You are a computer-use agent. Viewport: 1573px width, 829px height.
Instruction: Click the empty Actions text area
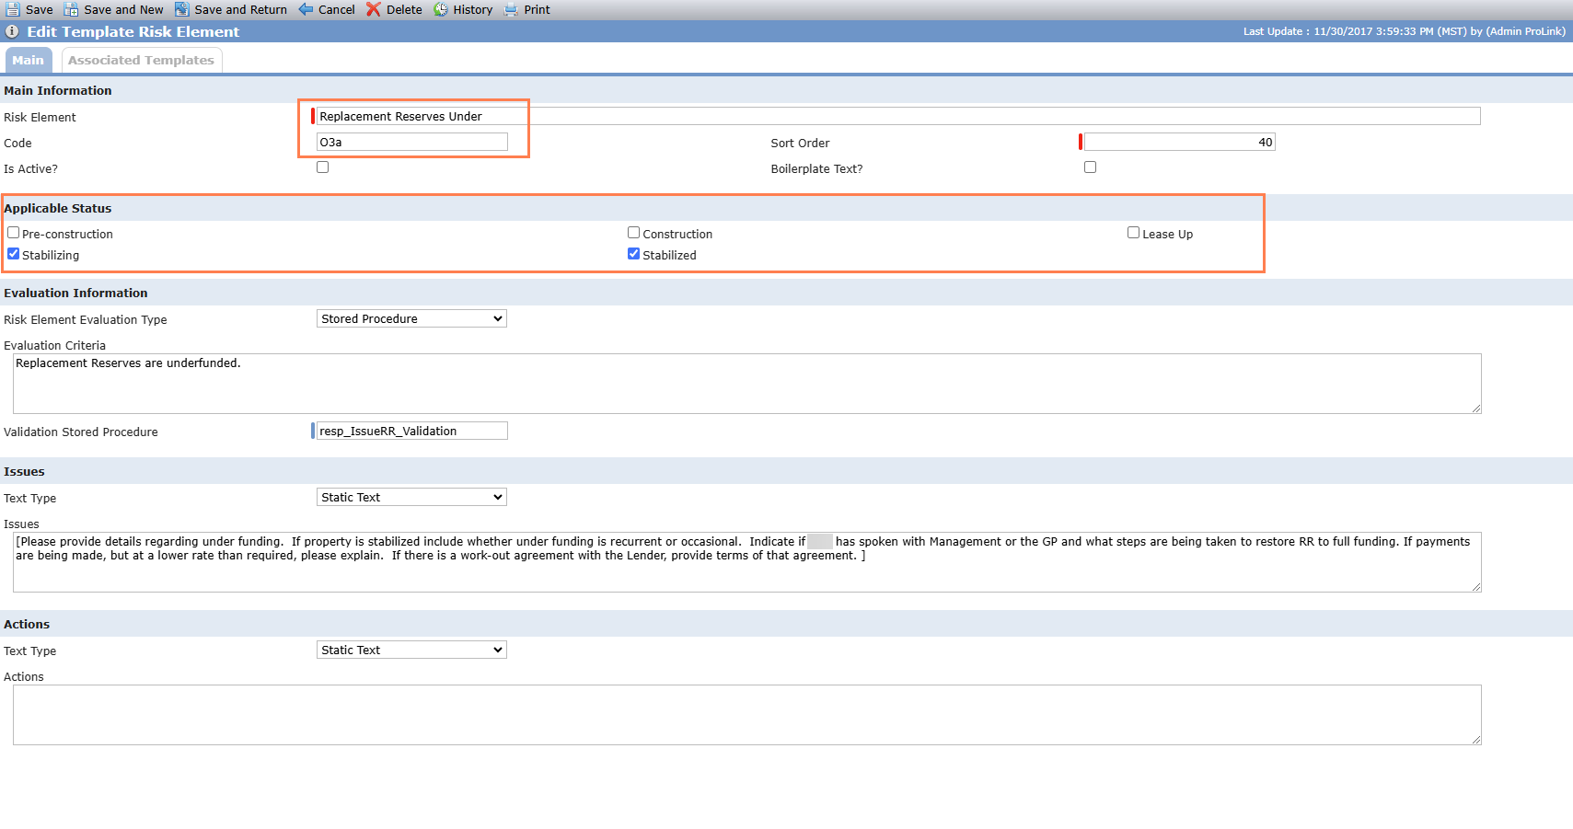(746, 715)
